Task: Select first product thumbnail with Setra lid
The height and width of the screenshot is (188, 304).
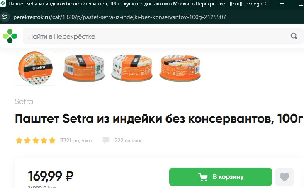Action: coord(36,68)
